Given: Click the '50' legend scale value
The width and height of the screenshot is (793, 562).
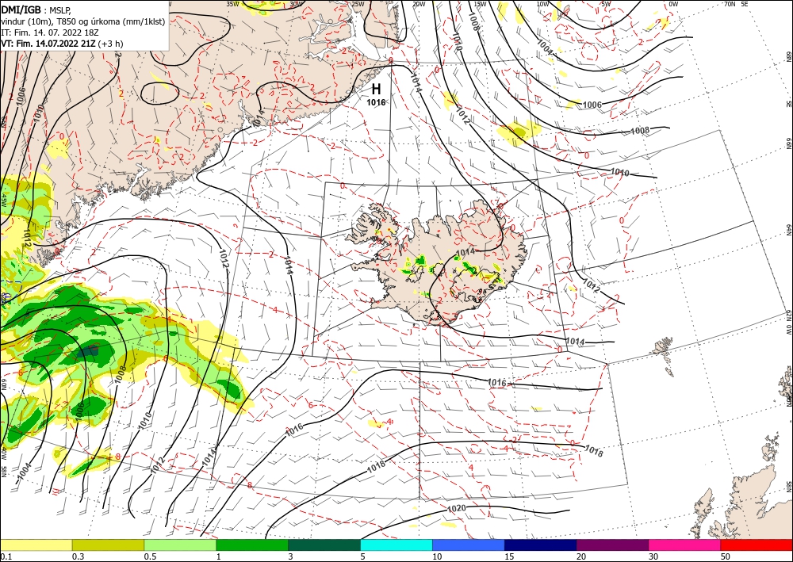Looking at the screenshot, I should point(726,556).
